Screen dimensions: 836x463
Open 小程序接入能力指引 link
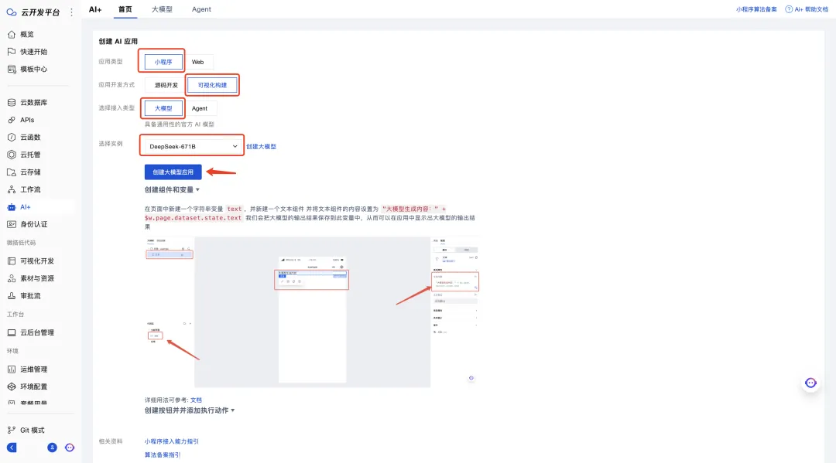point(172,441)
